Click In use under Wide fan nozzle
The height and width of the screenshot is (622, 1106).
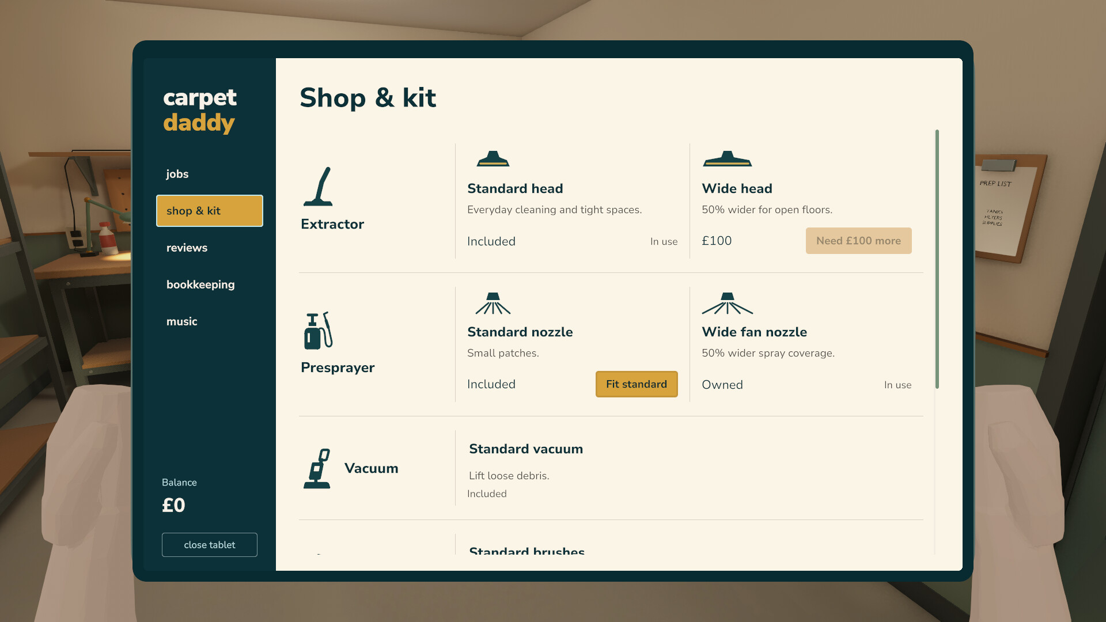pos(897,385)
